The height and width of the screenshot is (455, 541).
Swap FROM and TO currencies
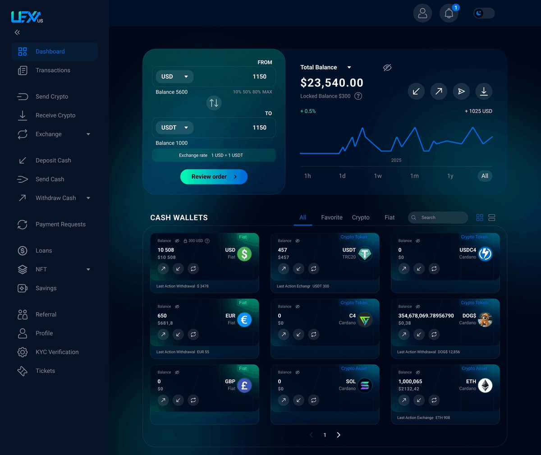[x=214, y=103]
